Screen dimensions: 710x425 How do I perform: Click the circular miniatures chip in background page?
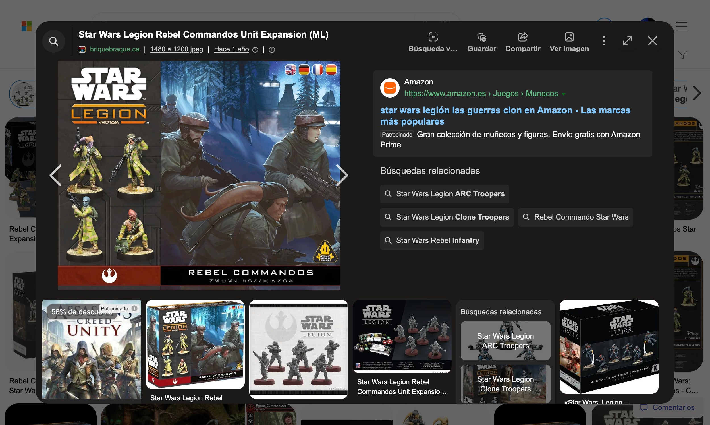tap(24, 94)
